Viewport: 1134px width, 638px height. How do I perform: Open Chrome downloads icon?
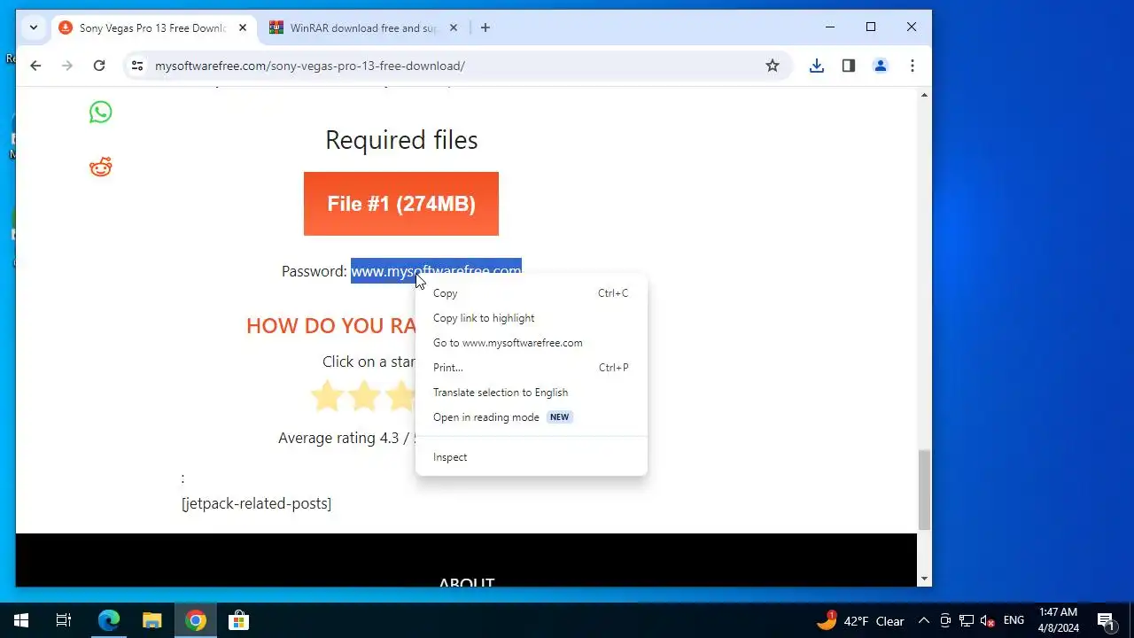click(817, 66)
